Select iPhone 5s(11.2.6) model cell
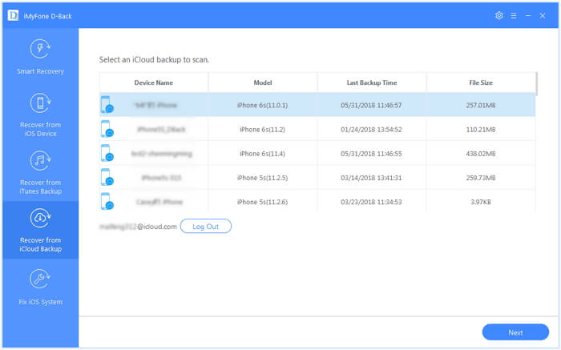This screenshot has height=350, width=561. [262, 202]
